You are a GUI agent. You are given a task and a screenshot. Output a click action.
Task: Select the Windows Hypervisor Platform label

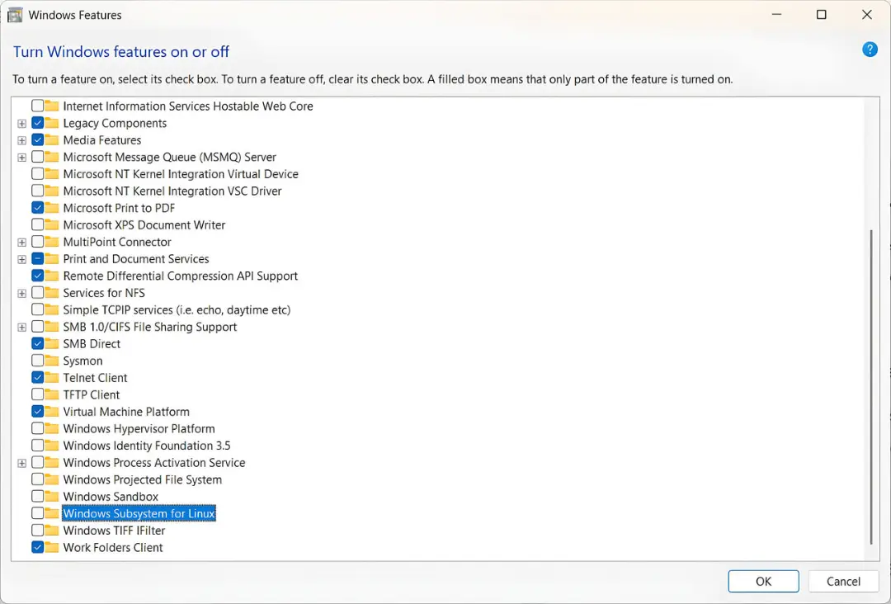[139, 428]
